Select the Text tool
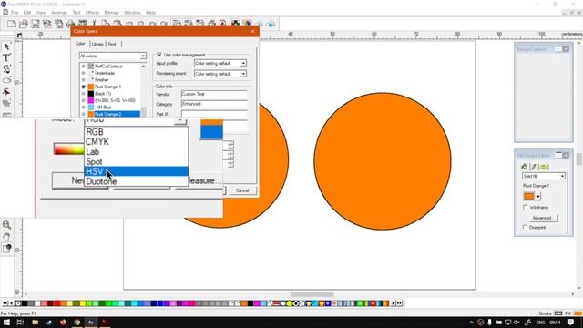The image size is (583, 328). click(6, 57)
